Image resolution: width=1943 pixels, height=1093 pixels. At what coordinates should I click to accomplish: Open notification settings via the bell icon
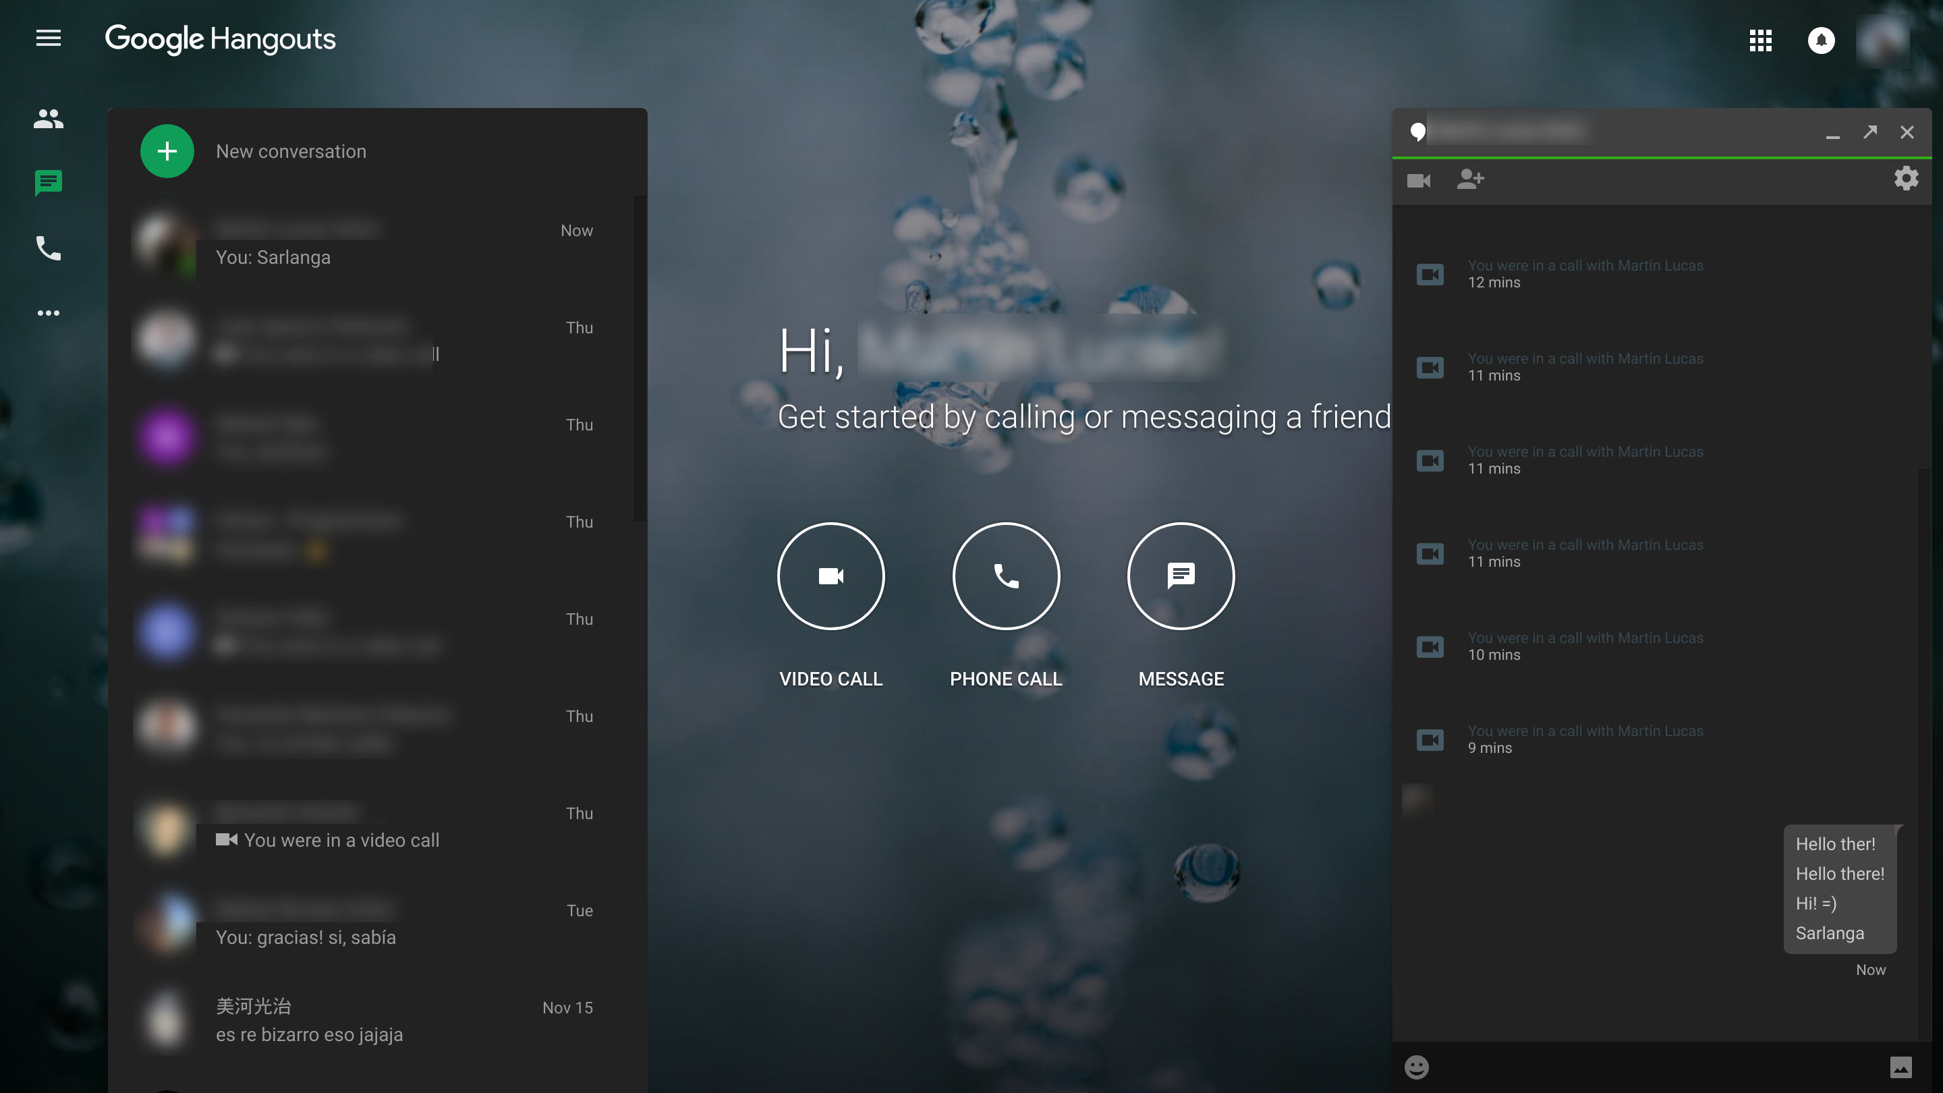[1822, 41]
